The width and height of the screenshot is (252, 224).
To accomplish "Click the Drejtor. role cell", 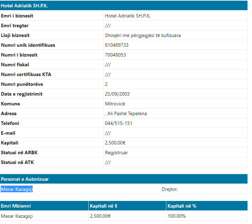I will pyautogui.click(x=170, y=189).
